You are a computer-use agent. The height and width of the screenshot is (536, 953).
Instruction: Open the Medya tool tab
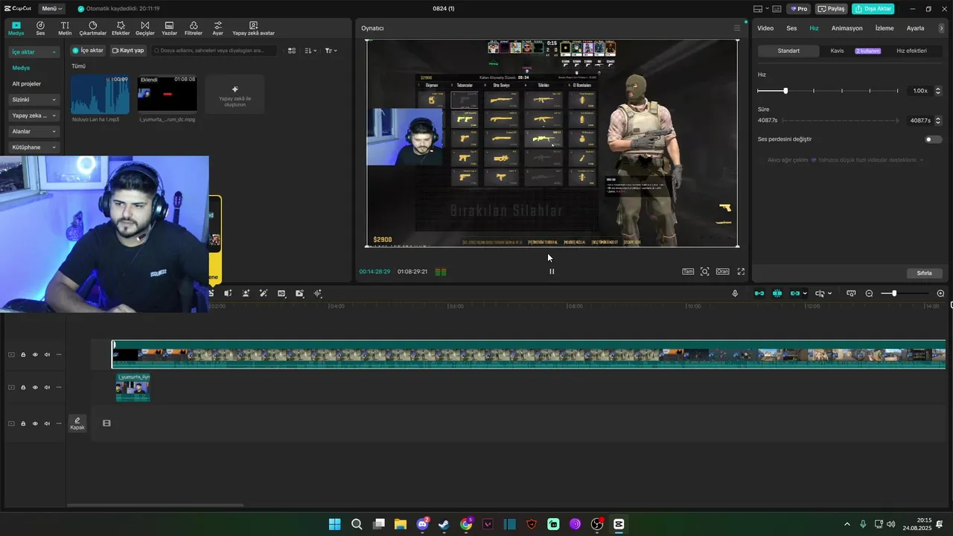pyautogui.click(x=16, y=28)
